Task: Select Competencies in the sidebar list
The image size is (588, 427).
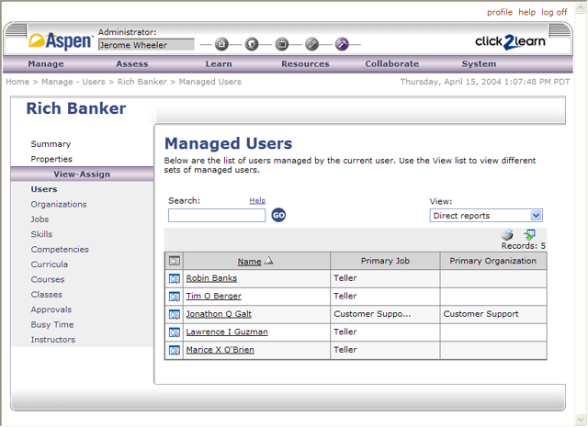Action: (x=60, y=249)
